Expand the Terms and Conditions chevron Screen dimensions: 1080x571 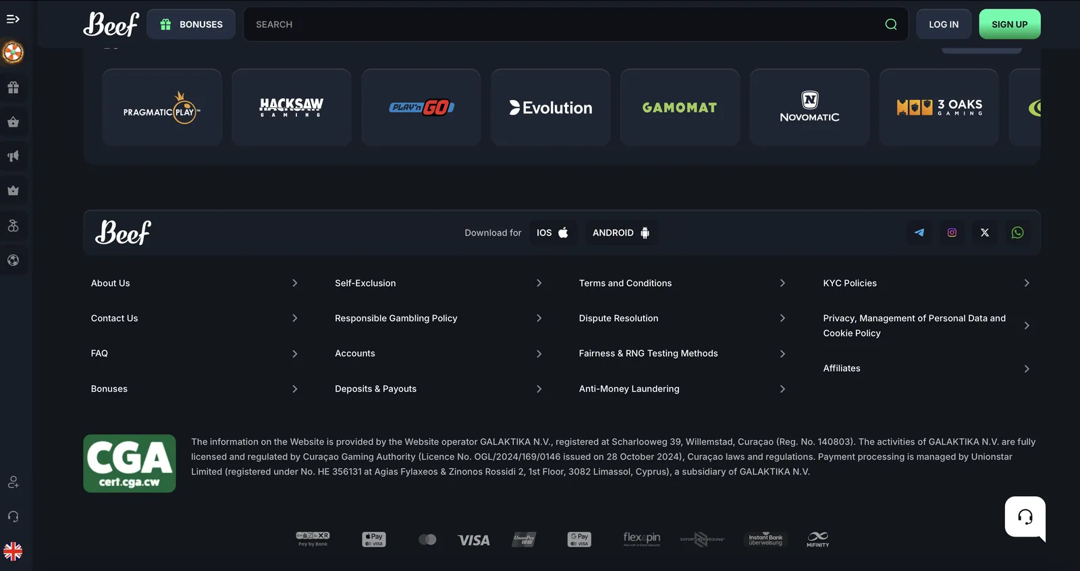click(782, 283)
